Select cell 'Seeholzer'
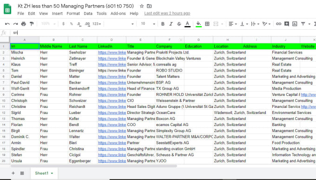The height and width of the screenshot is (180, 316). (x=83, y=53)
